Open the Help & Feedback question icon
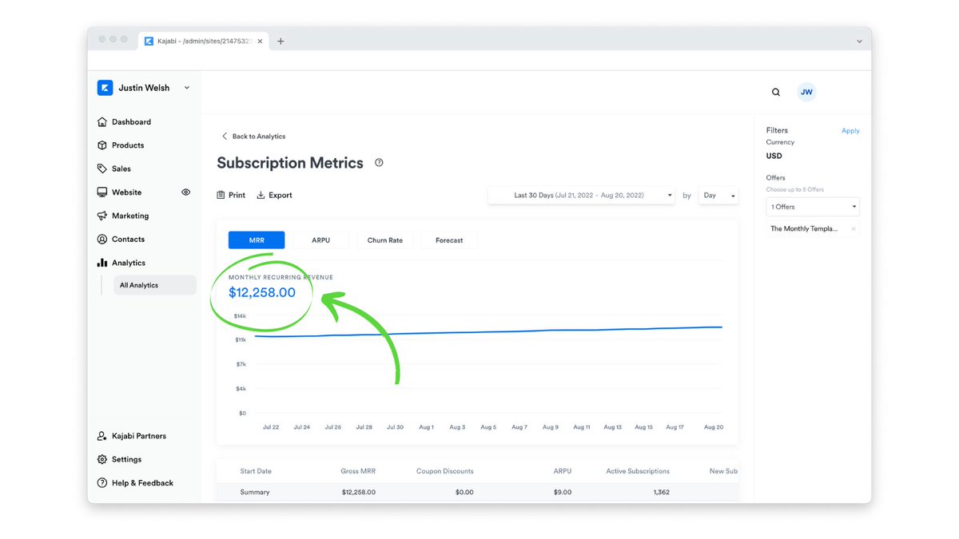Viewport: 959px width, 539px height. (102, 483)
